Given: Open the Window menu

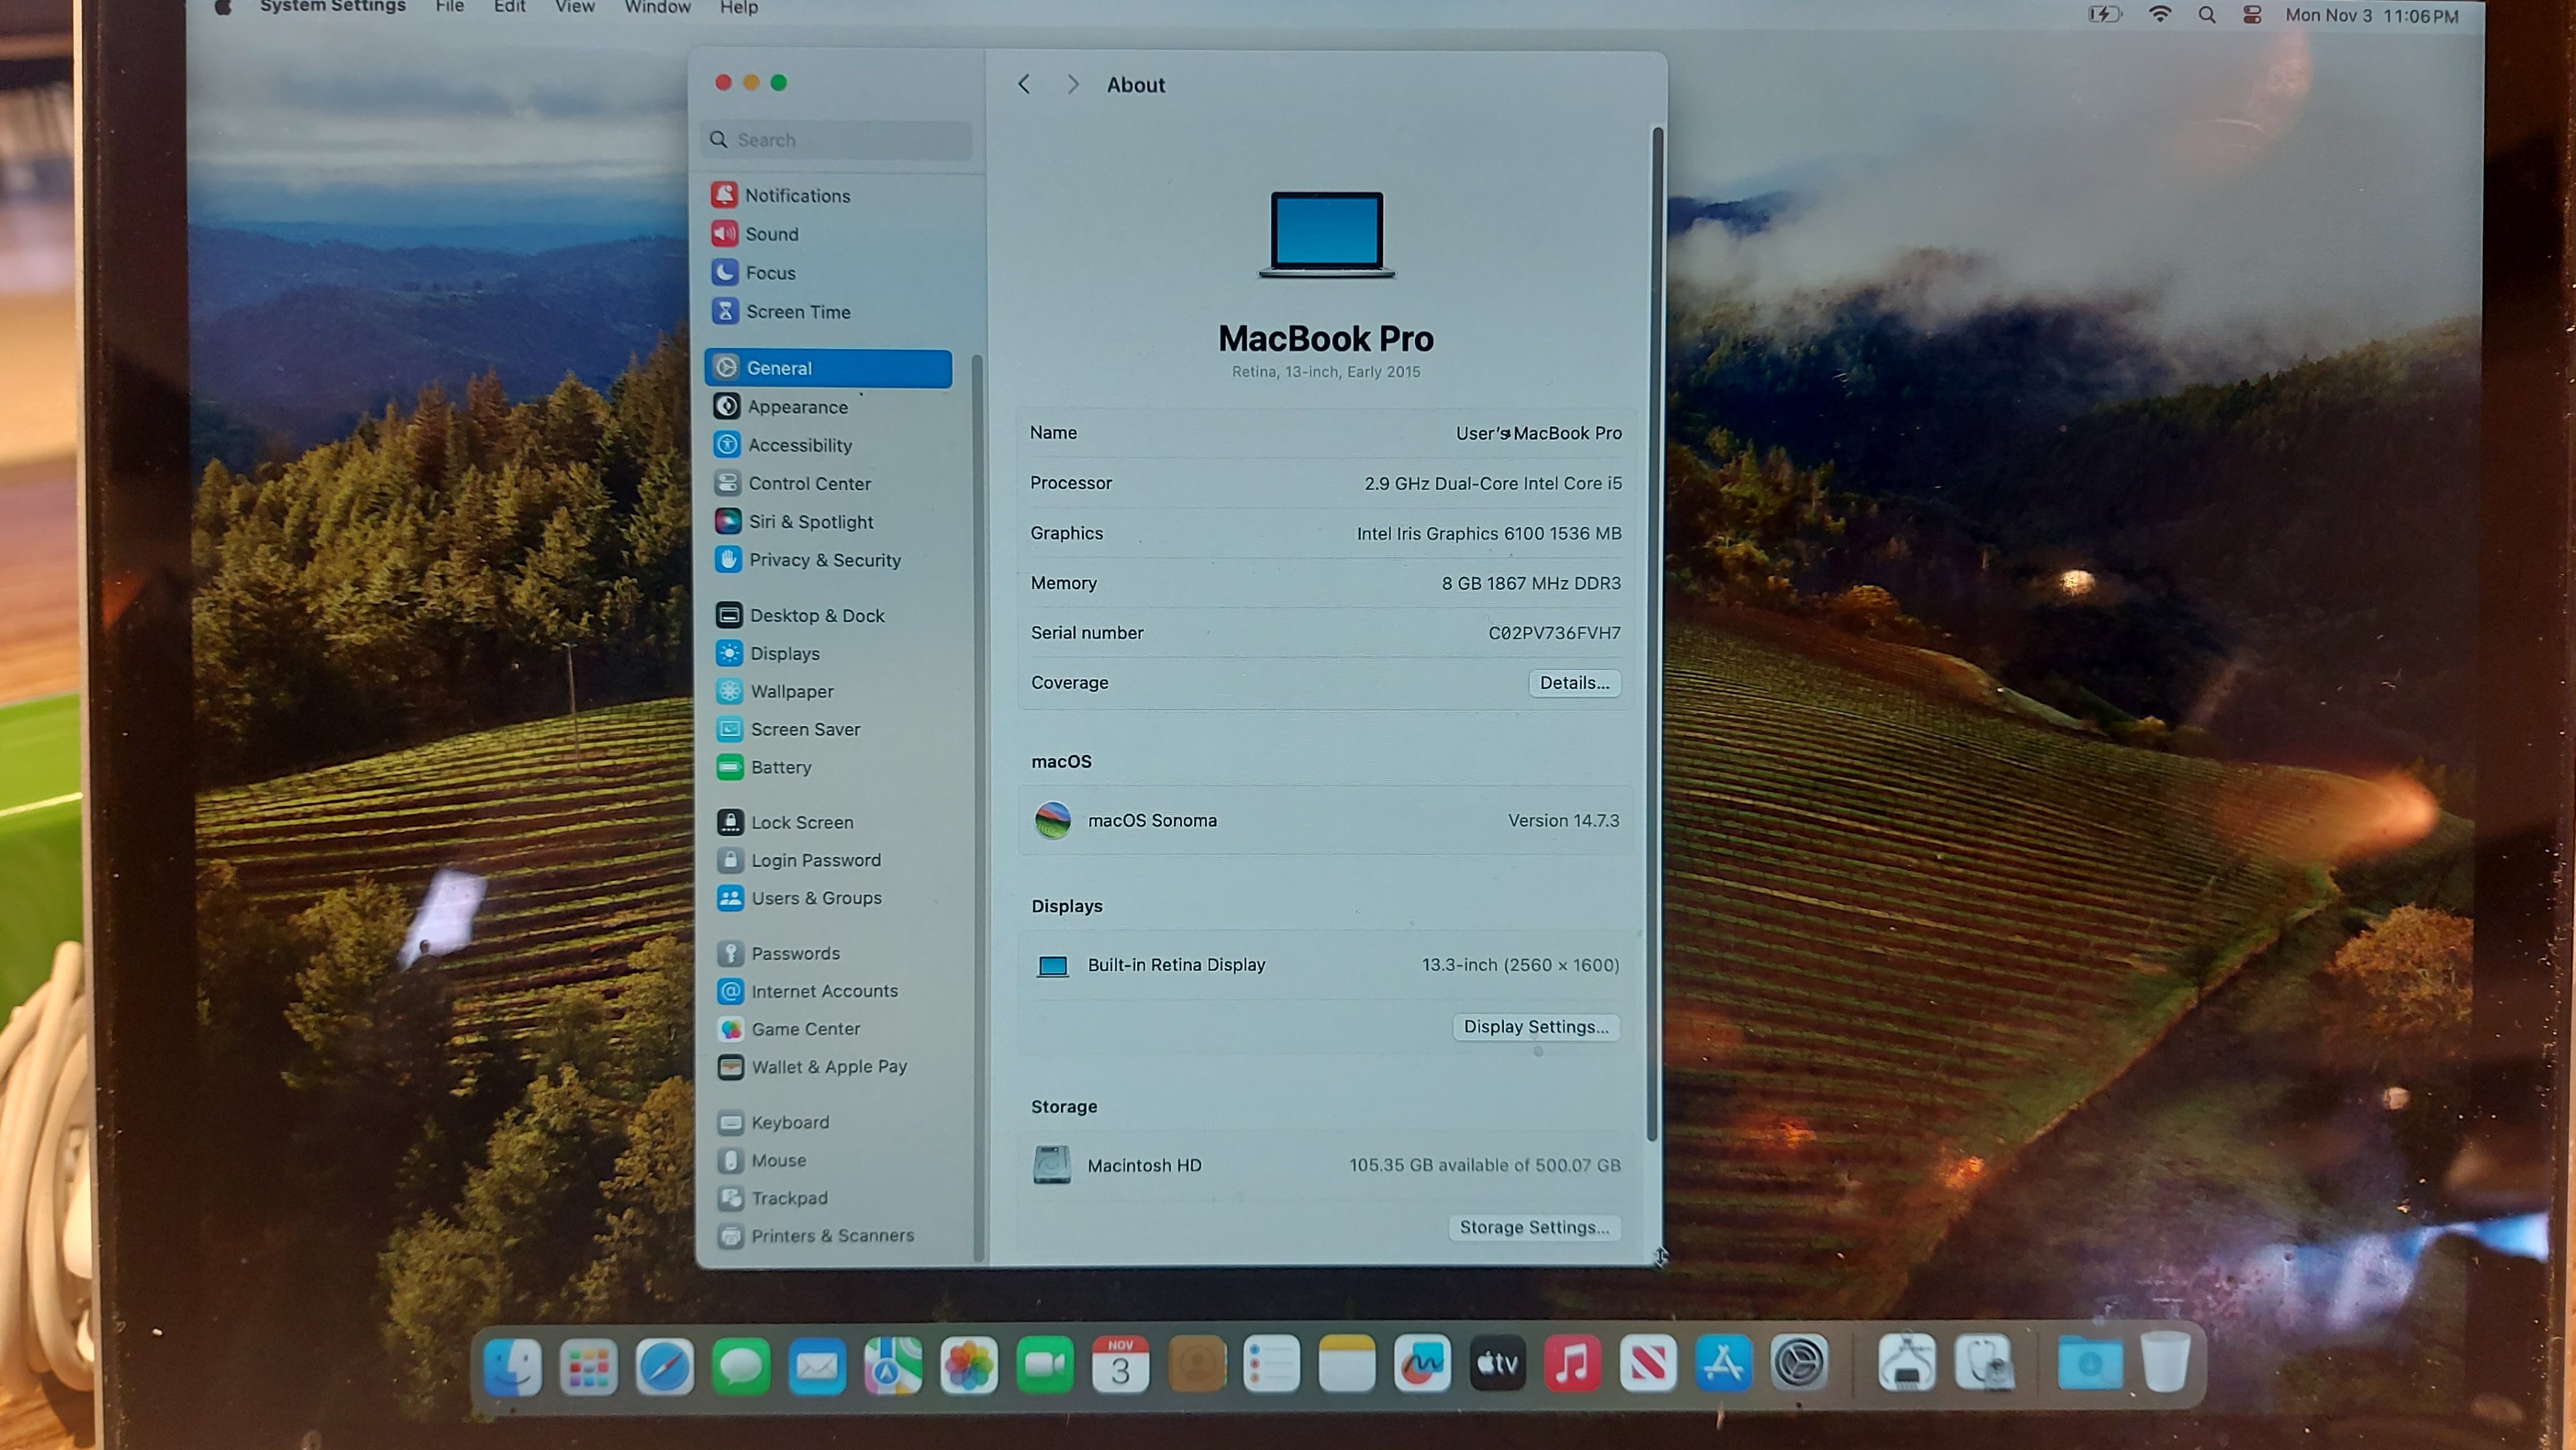Looking at the screenshot, I should point(658,7).
